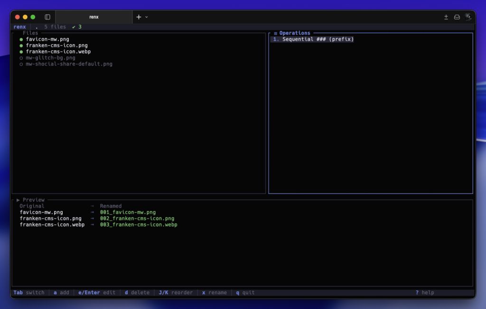Click the Operations panel title
Image resolution: width=486 pixels, height=309 pixels.
coord(295,33)
